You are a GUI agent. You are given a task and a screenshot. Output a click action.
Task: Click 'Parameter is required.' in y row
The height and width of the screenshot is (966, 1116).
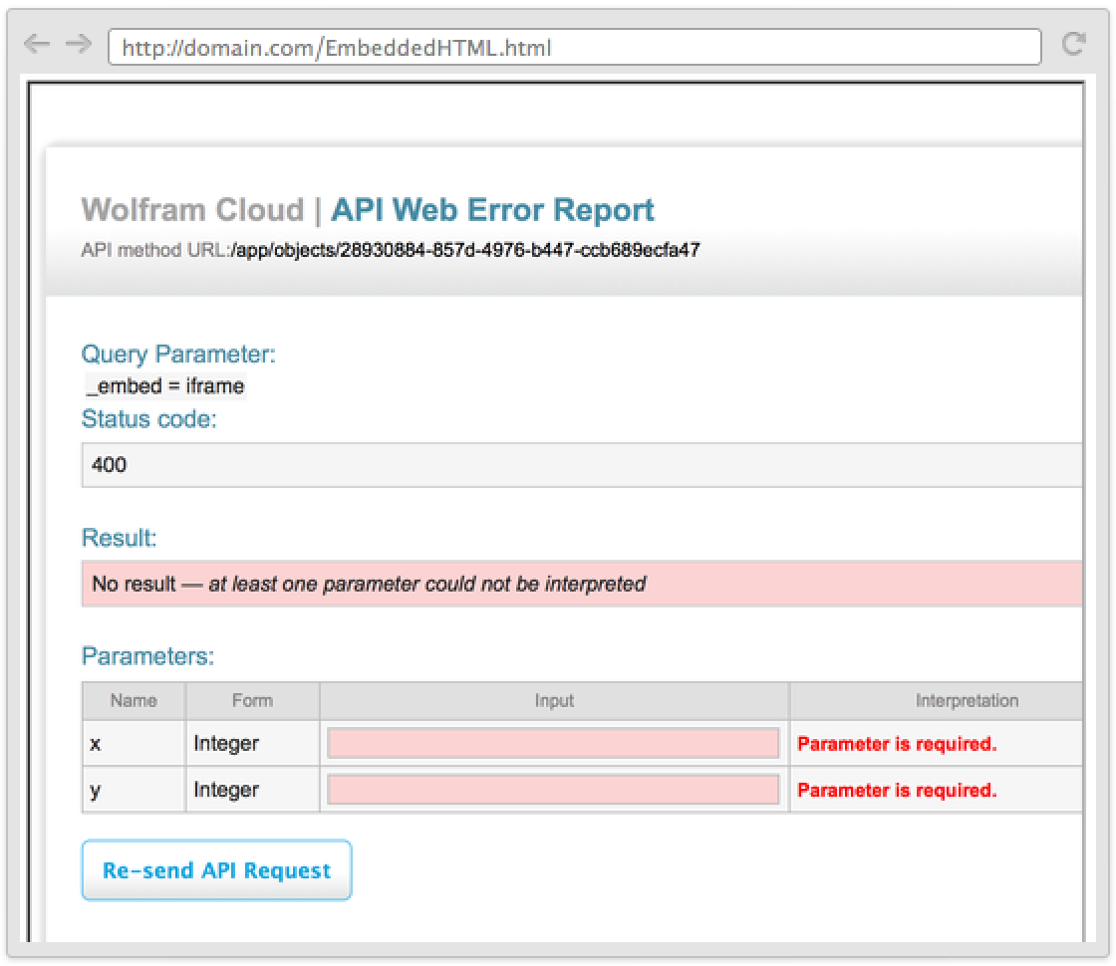[x=897, y=791]
